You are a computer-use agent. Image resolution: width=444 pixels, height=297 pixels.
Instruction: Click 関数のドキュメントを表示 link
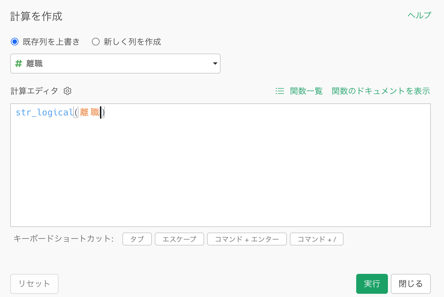[381, 91]
